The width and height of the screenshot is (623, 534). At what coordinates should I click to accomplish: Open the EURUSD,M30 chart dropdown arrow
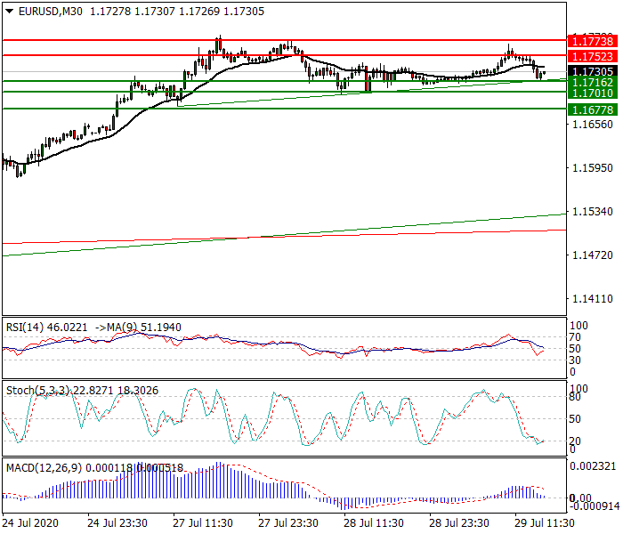tap(10, 12)
